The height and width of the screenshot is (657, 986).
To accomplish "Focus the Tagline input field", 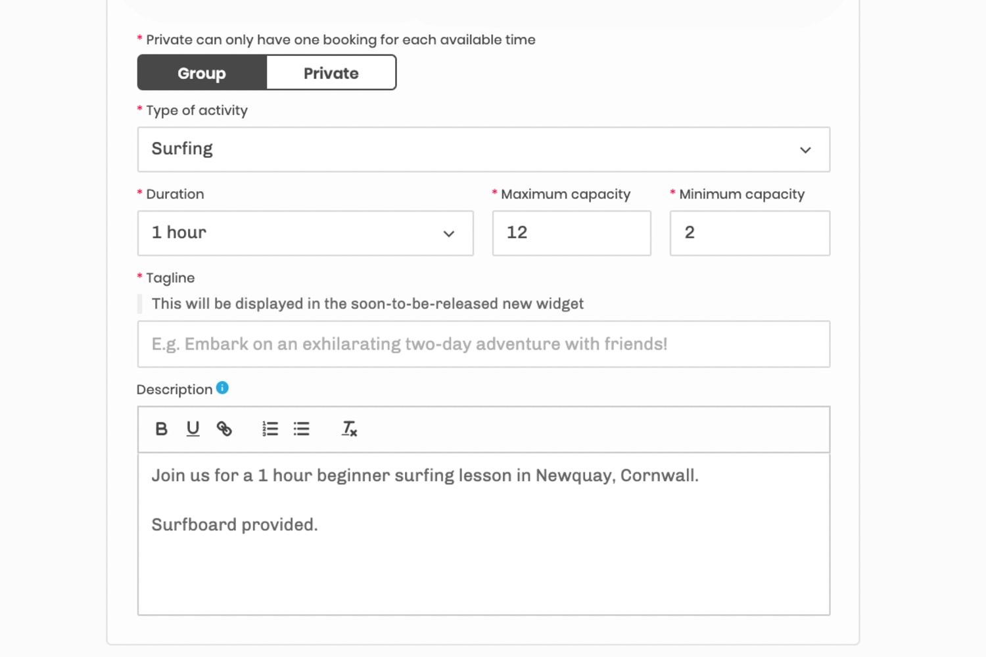I will pos(484,344).
